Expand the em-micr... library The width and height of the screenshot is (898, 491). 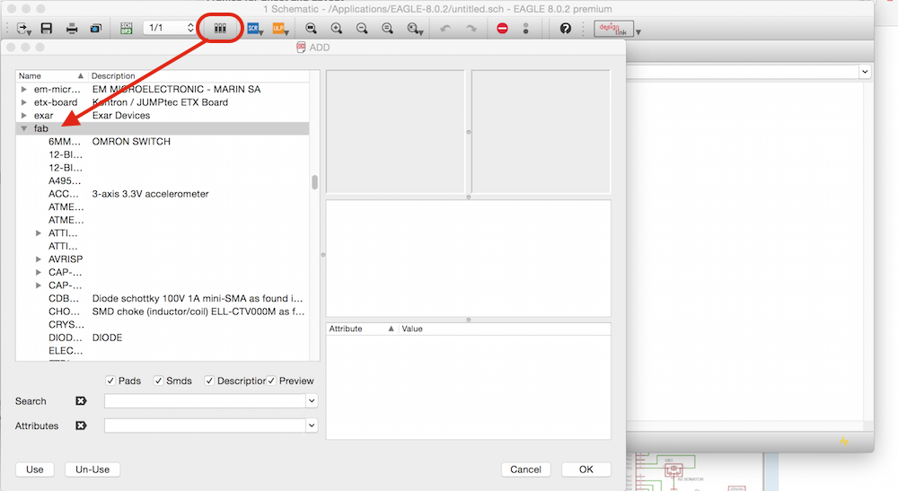[23, 89]
